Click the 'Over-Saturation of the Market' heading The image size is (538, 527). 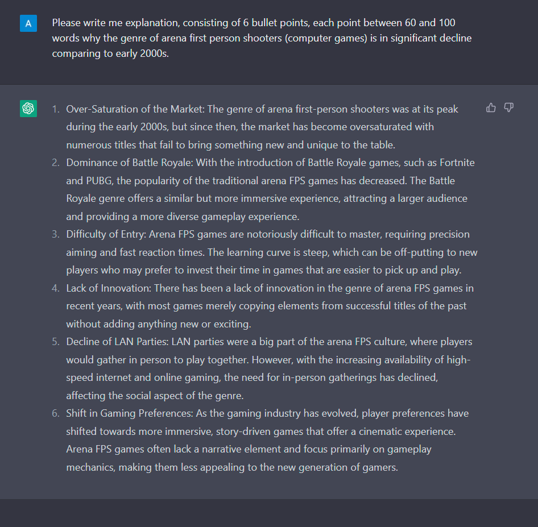point(135,109)
